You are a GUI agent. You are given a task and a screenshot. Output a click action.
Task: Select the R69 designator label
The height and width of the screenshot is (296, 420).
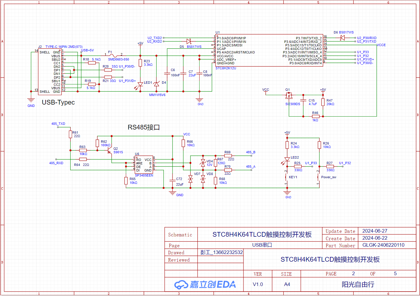tap(228, 152)
